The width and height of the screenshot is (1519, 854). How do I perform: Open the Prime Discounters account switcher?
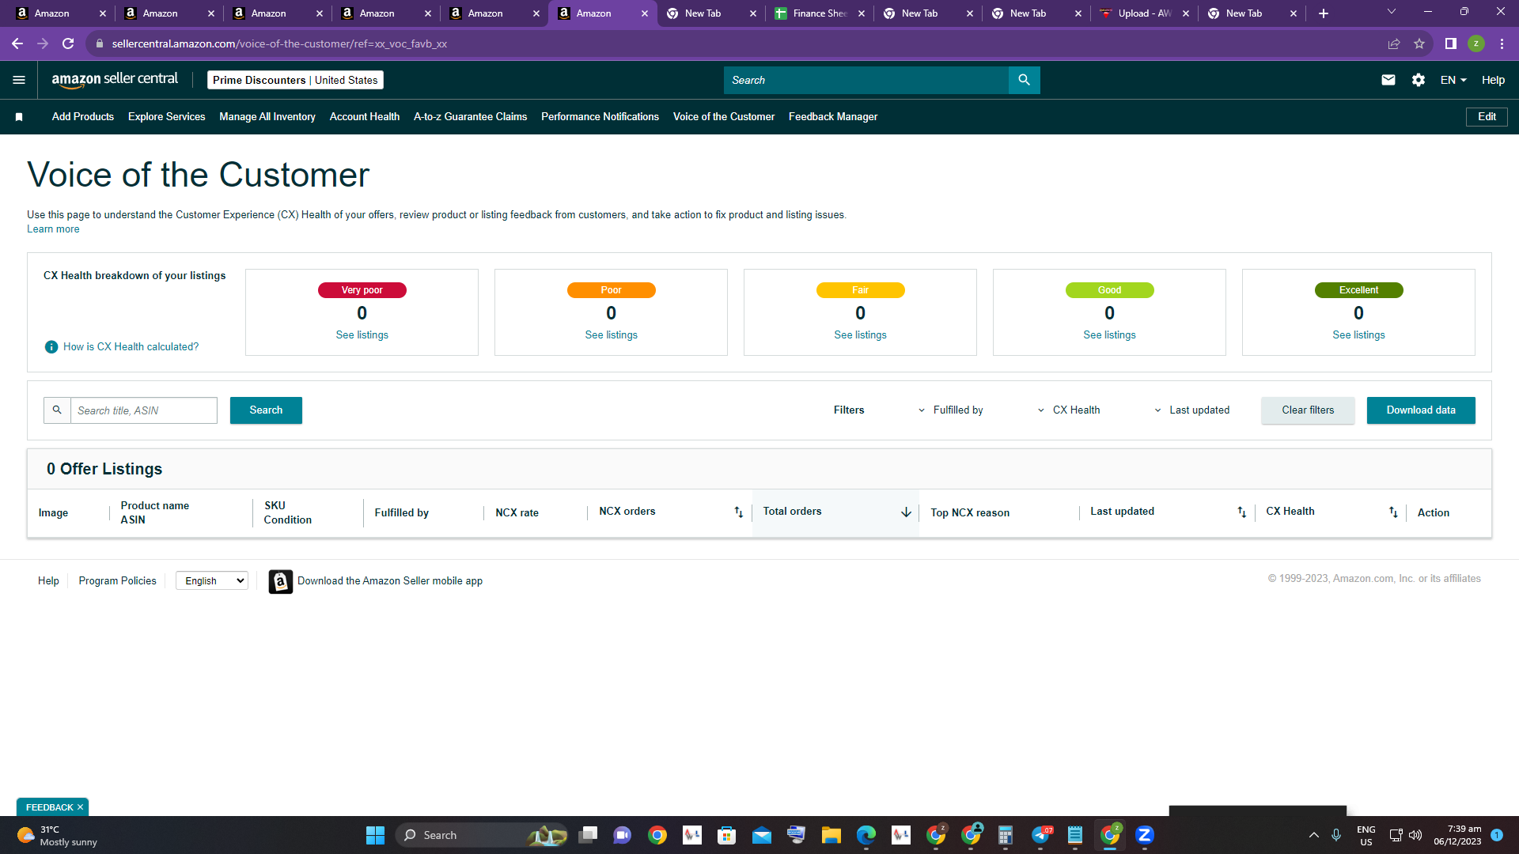click(295, 80)
